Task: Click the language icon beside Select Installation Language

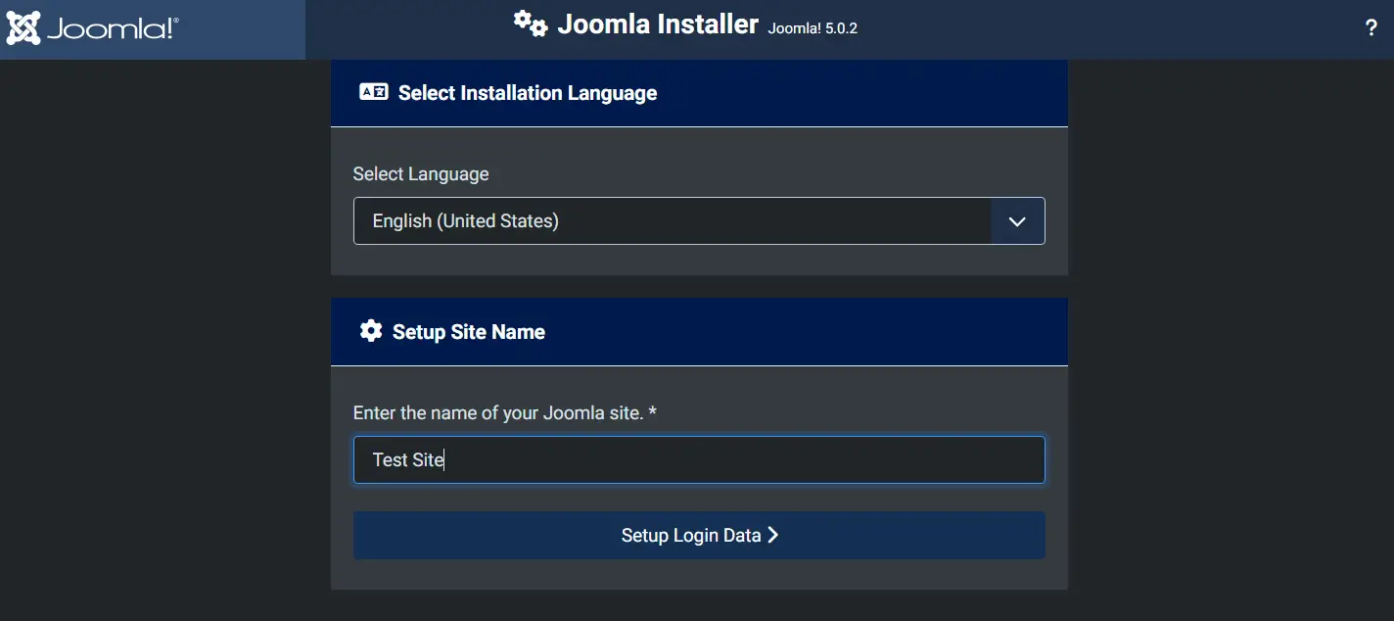Action: pyautogui.click(x=374, y=93)
